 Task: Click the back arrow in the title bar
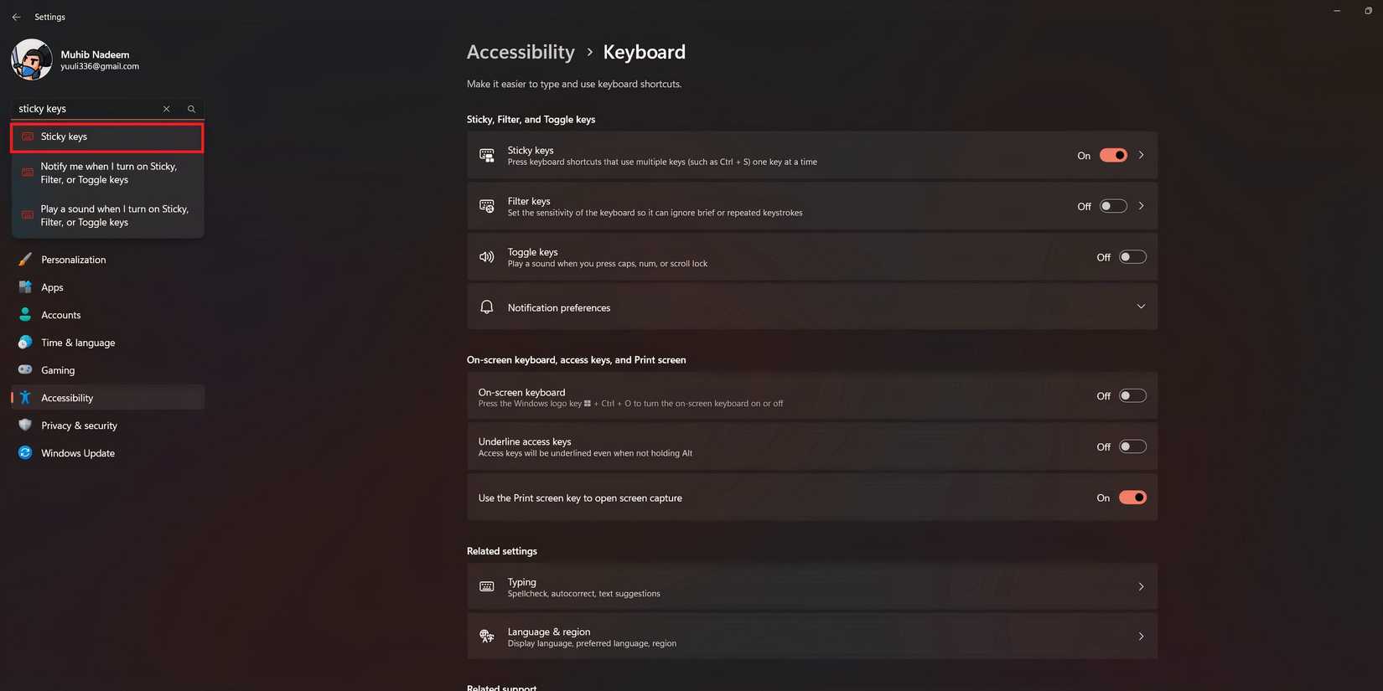click(16, 16)
